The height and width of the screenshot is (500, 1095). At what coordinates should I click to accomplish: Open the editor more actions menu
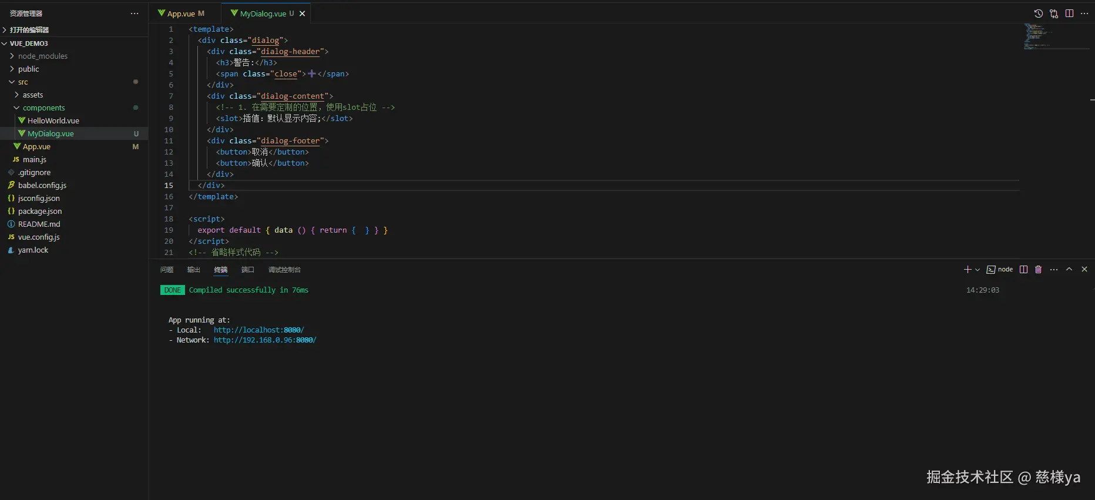tap(1084, 14)
